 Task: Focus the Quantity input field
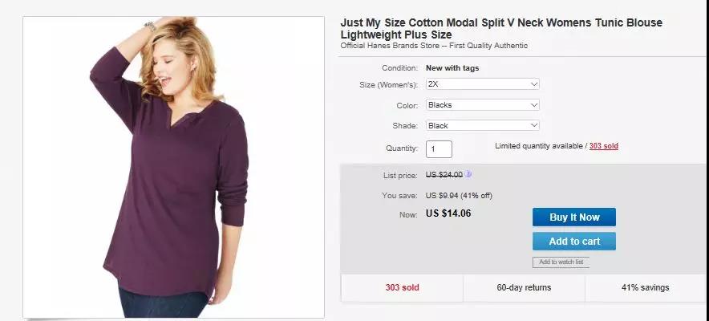point(439,149)
